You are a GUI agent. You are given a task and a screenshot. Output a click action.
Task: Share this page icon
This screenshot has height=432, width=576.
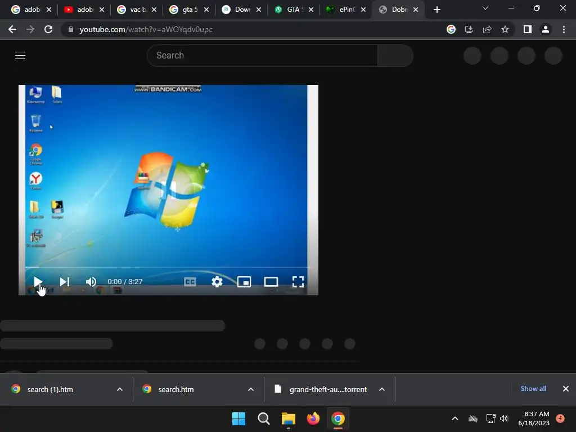(x=487, y=29)
